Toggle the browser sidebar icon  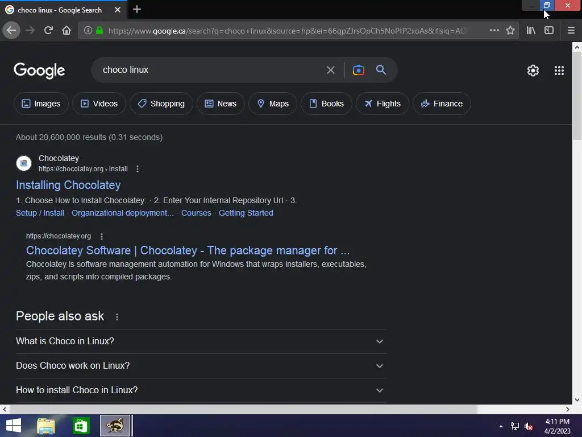[549, 31]
